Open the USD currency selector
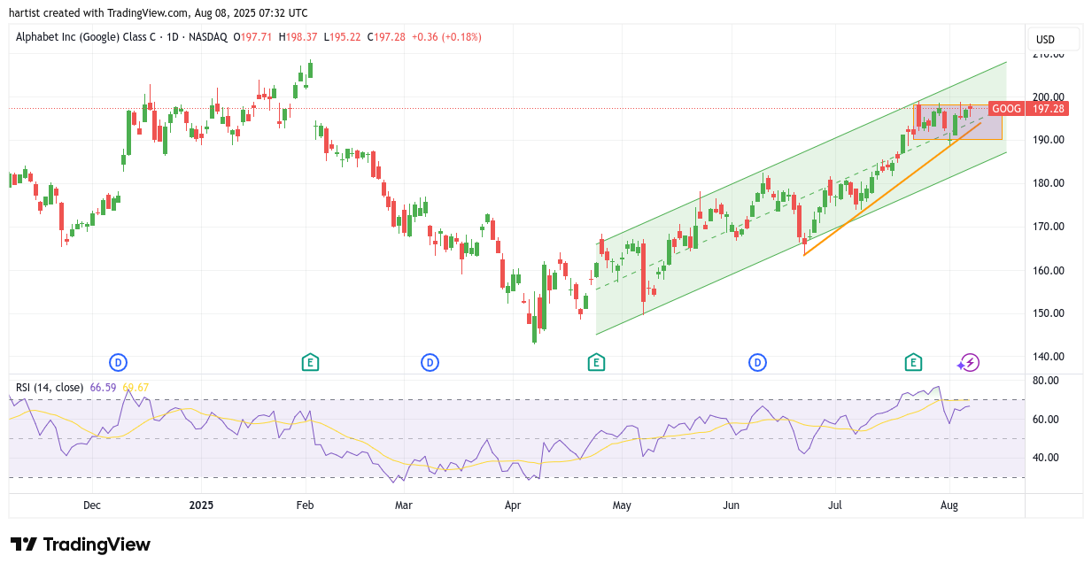The height and width of the screenshot is (571, 1092). [1053, 39]
